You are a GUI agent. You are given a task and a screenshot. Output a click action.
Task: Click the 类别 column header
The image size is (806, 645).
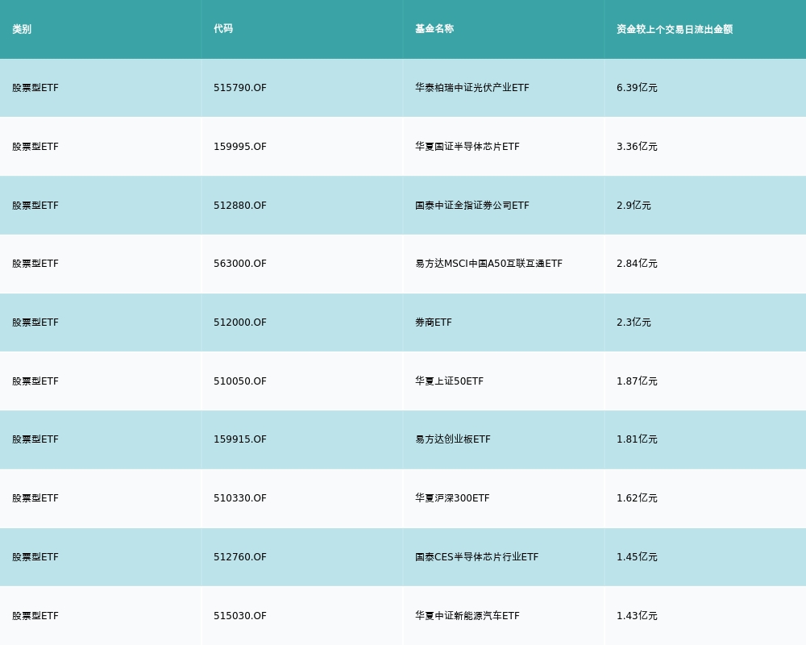tap(22, 29)
